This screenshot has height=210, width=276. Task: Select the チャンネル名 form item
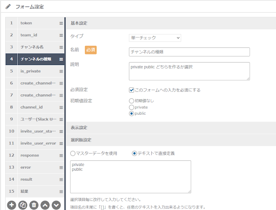point(35,47)
